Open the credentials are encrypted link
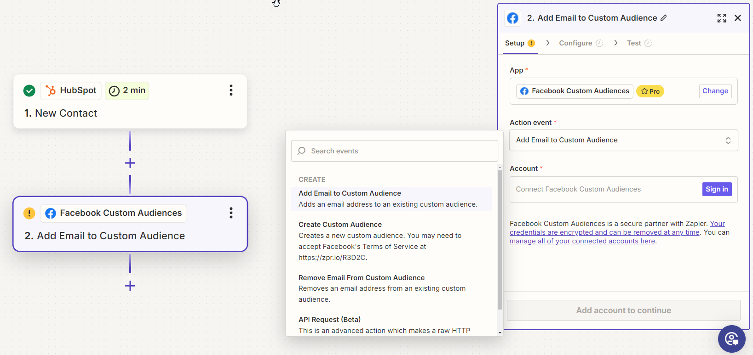 click(x=604, y=232)
